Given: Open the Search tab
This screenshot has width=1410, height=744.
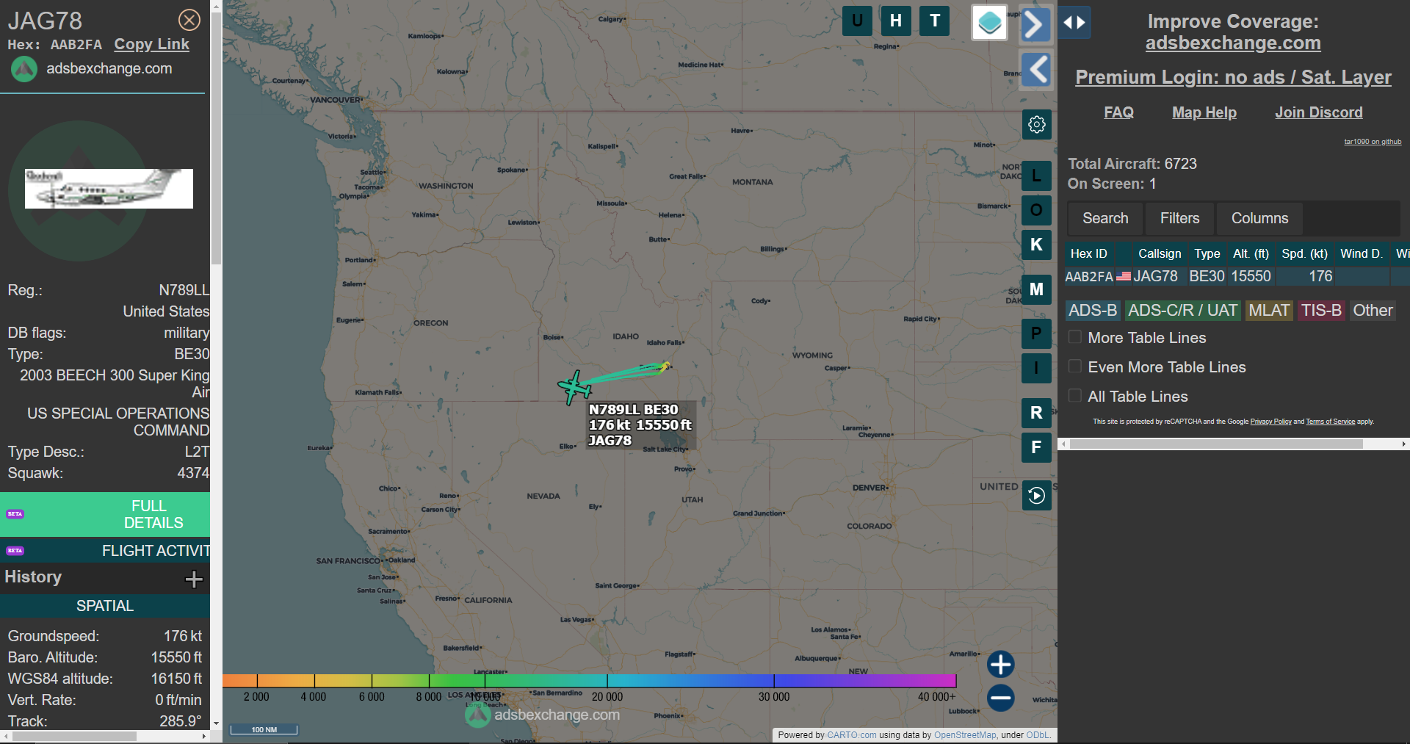Looking at the screenshot, I should pos(1105,218).
